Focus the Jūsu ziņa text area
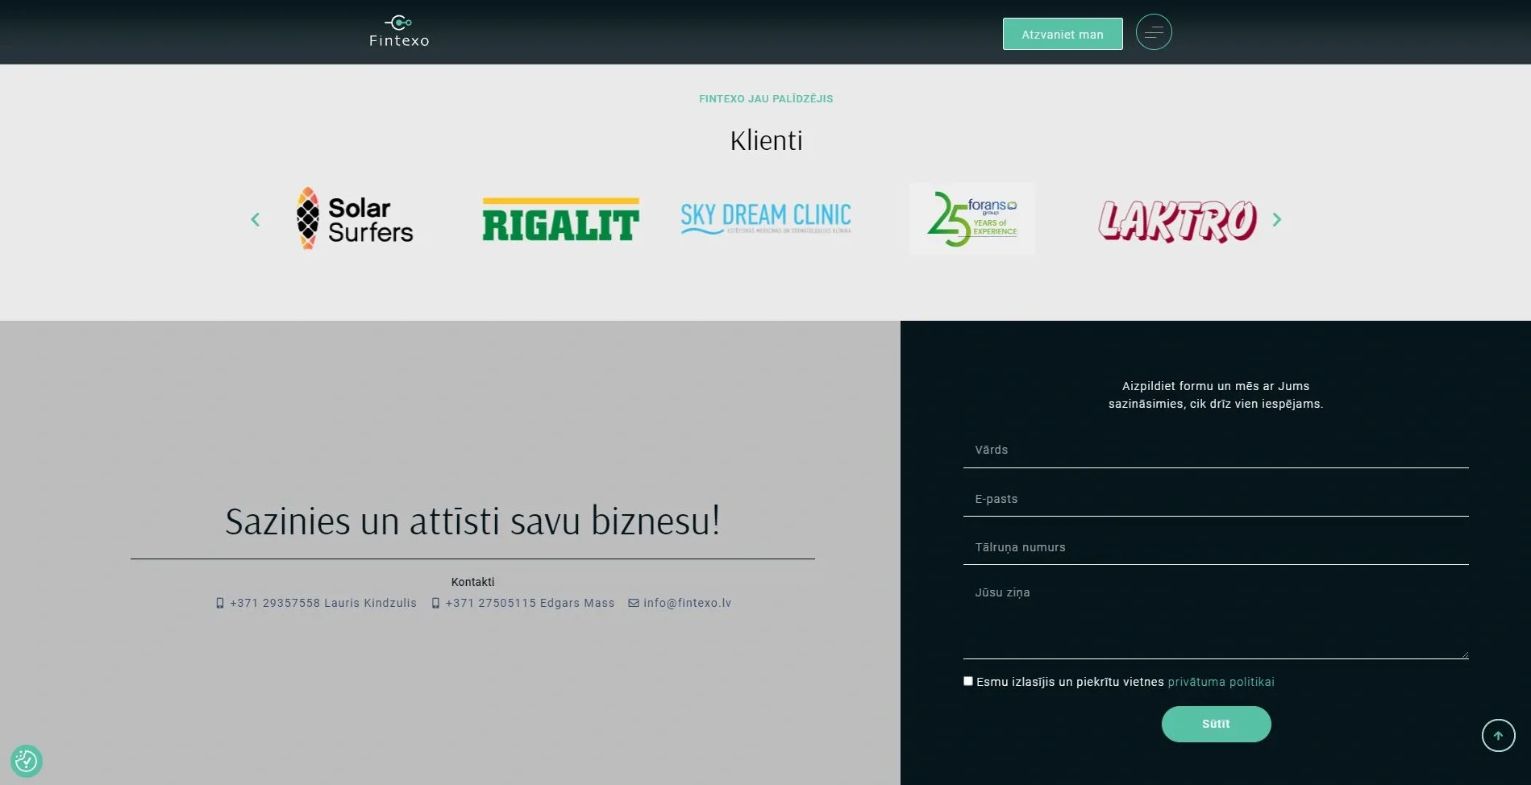This screenshot has height=785, width=1531. point(1216,618)
